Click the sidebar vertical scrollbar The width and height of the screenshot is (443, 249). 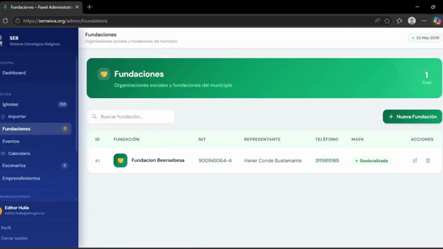76,104
